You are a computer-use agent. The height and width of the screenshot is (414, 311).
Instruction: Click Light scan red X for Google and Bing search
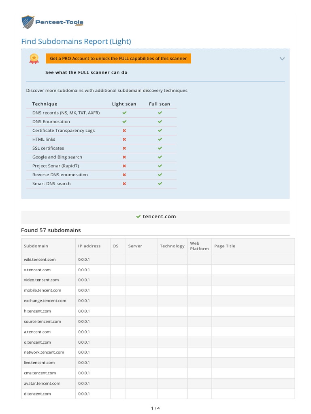pyautogui.click(x=124, y=157)
